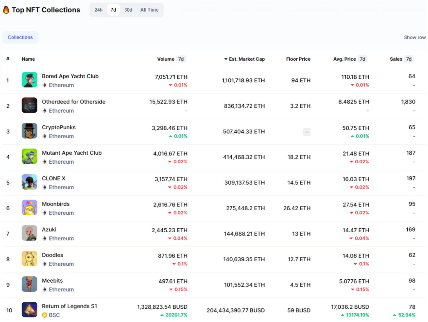Click the 1,830 sales count
Viewport: 428px width, 322px height.
click(408, 102)
